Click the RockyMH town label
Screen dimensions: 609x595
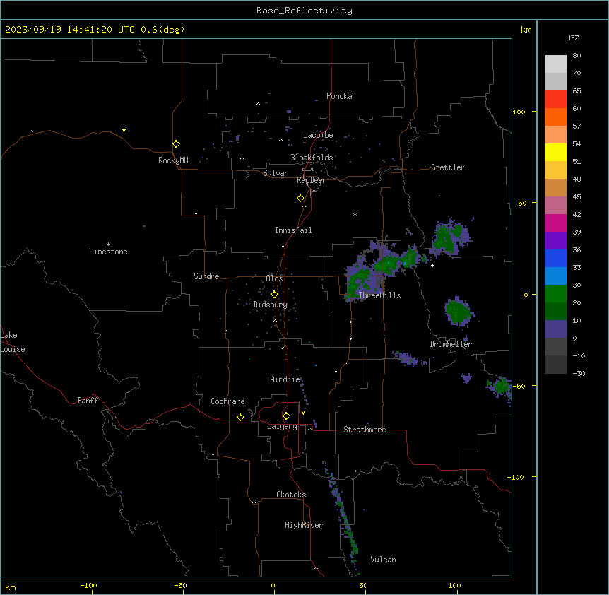(x=173, y=160)
